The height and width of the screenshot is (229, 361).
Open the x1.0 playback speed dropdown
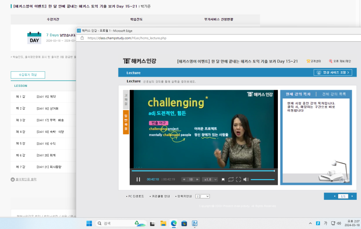210,180
